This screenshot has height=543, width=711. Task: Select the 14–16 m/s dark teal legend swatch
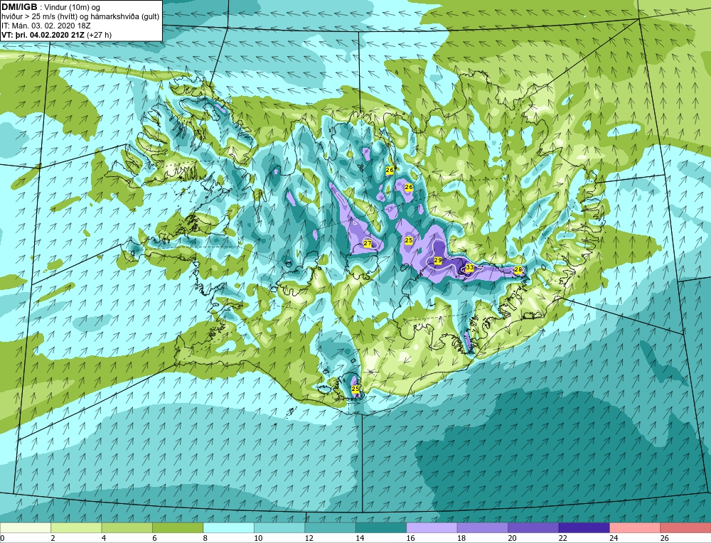coord(381,527)
